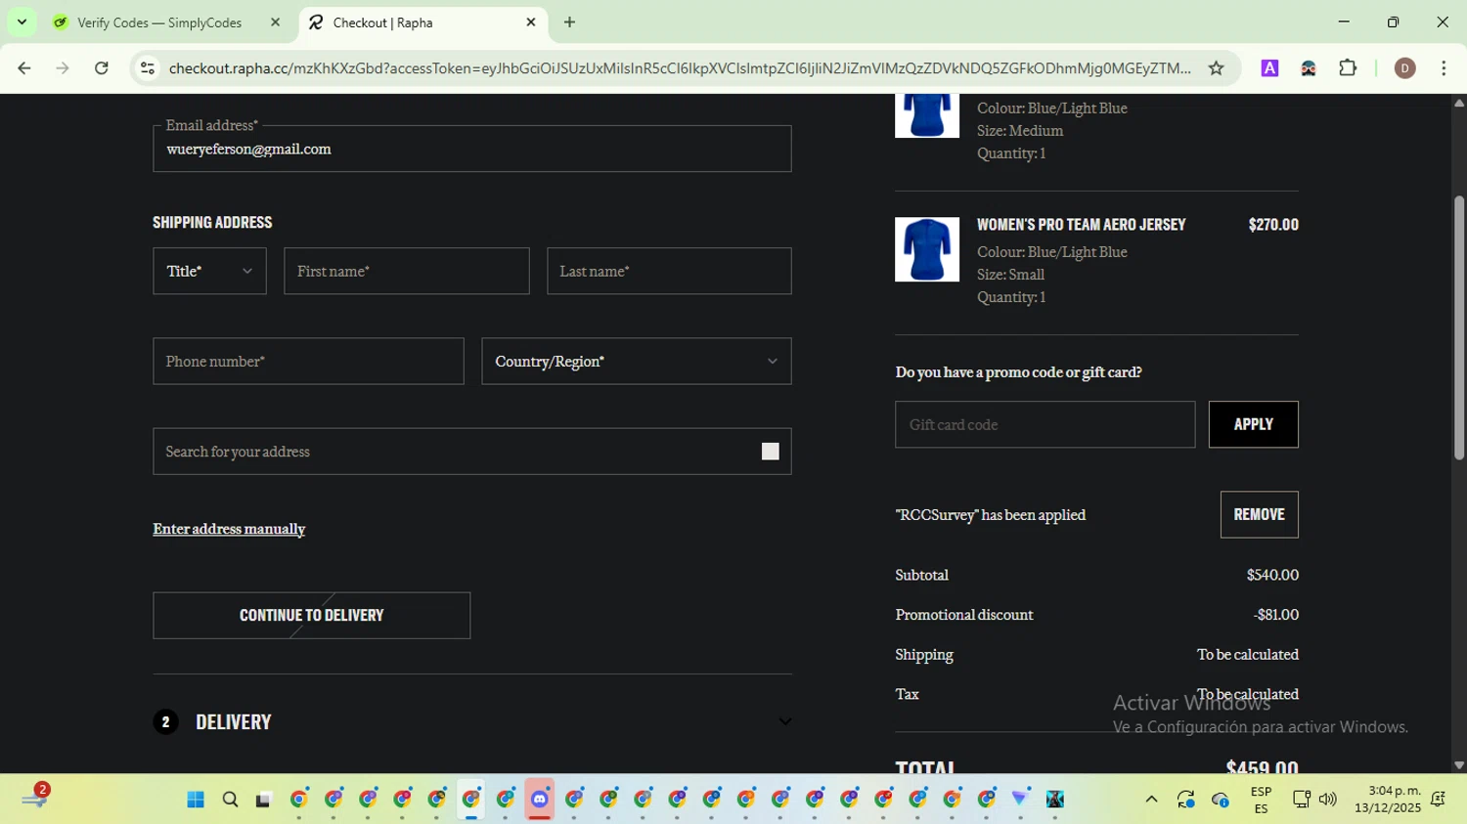The image size is (1467, 824).
Task: Click the Promotional discount -$81.00 value
Action: point(1275,615)
